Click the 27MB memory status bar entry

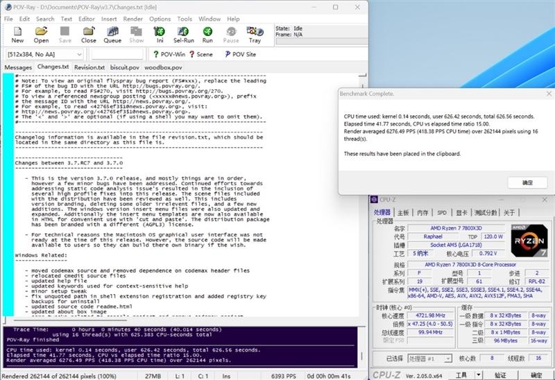click(x=153, y=376)
